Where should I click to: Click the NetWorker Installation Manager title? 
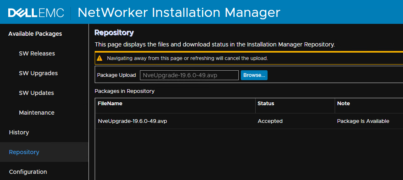(x=179, y=12)
